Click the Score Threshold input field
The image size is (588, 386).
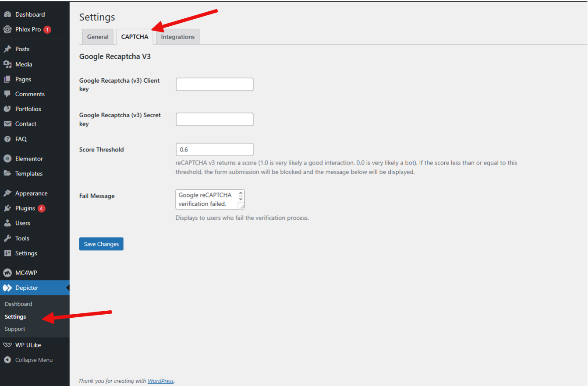point(215,149)
